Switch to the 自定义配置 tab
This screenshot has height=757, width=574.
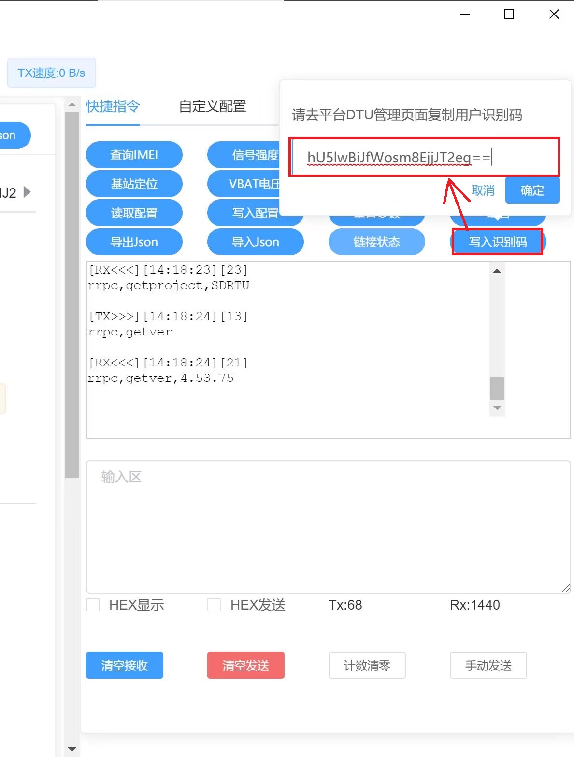213,106
